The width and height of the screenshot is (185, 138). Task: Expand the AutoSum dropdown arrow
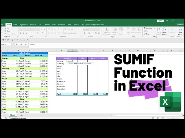tap(155, 28)
